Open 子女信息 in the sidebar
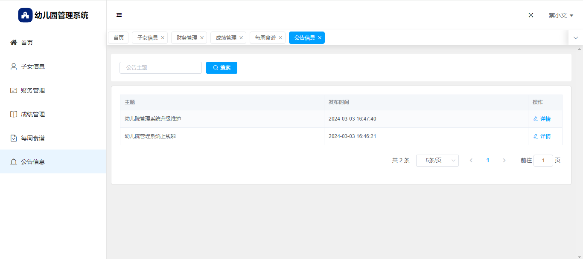This screenshot has width=583, height=259. (x=33, y=66)
